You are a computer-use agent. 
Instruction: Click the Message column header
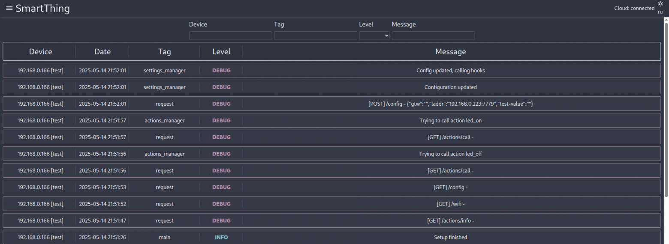[x=450, y=52]
